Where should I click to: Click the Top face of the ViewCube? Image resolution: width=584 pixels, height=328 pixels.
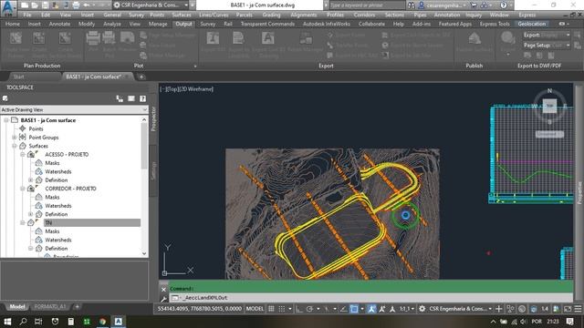[549, 106]
